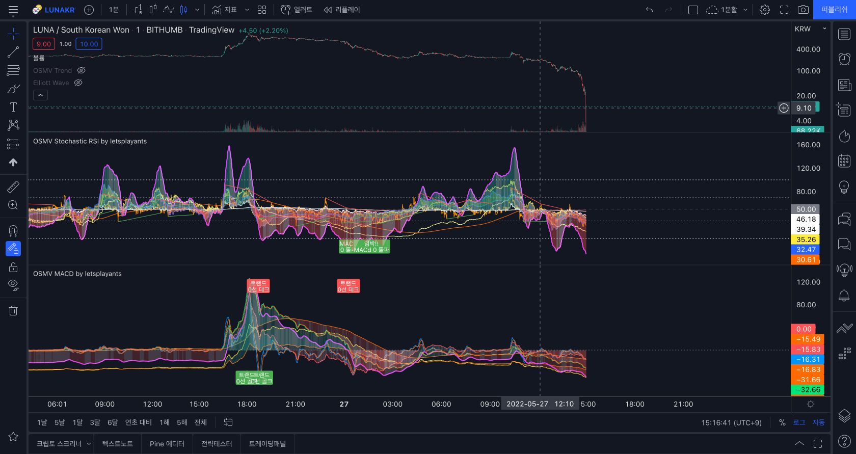Screen dimensions: 856x454
Task: Open the object tree layers panel
Action: 844,416
